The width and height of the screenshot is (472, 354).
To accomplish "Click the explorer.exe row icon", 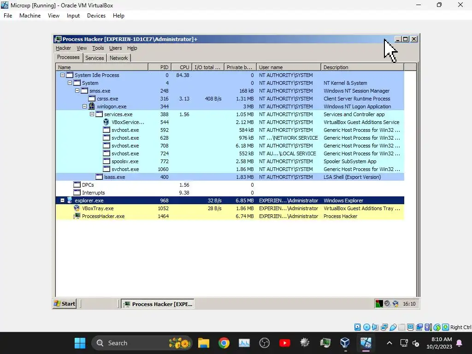I will point(70,200).
